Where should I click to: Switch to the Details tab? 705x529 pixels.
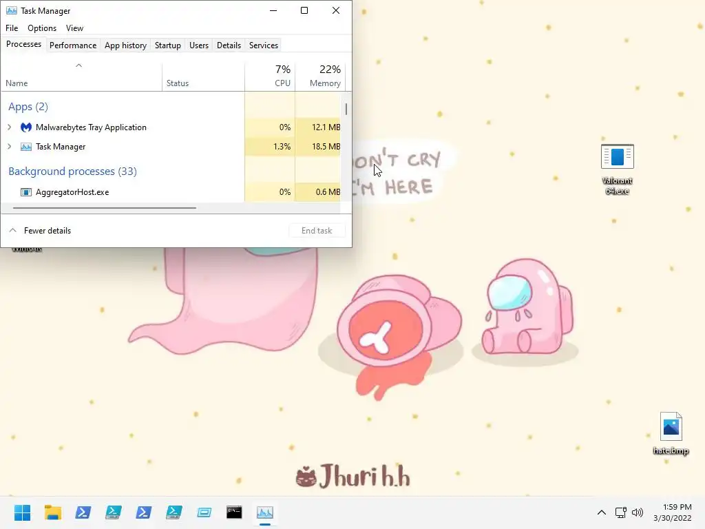[x=229, y=45]
